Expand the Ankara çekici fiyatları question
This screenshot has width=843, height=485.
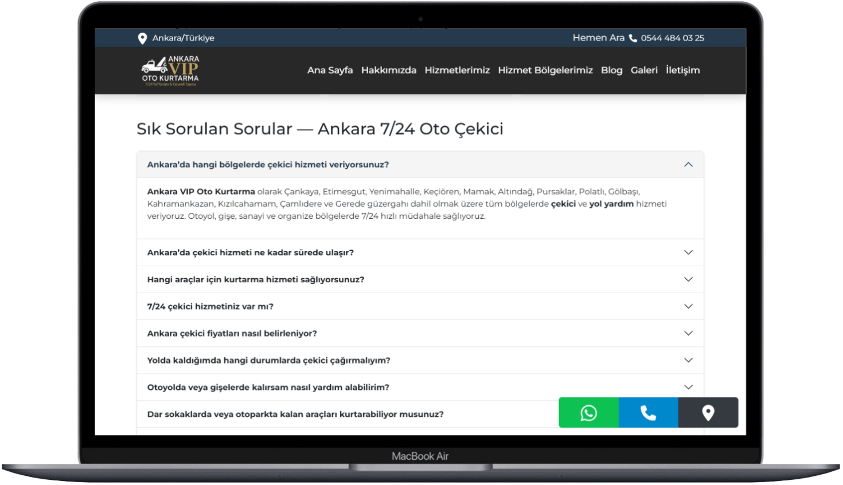(420, 333)
